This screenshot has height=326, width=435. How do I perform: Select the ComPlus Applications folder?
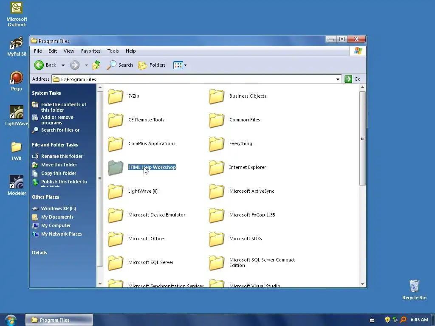coord(141,143)
